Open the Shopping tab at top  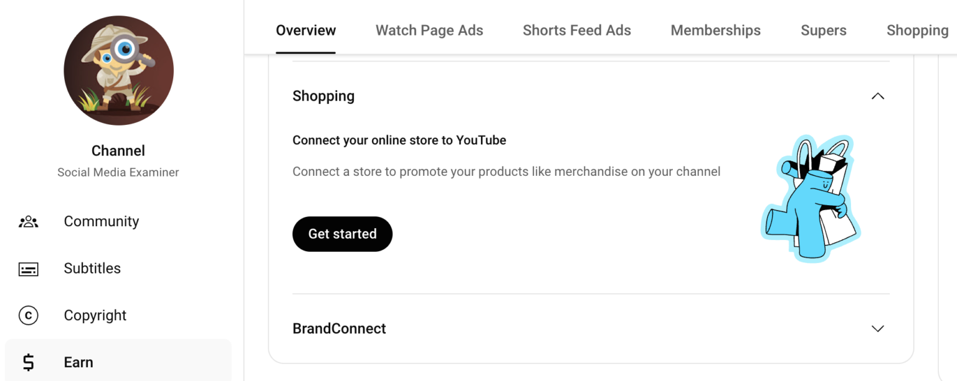[918, 30]
